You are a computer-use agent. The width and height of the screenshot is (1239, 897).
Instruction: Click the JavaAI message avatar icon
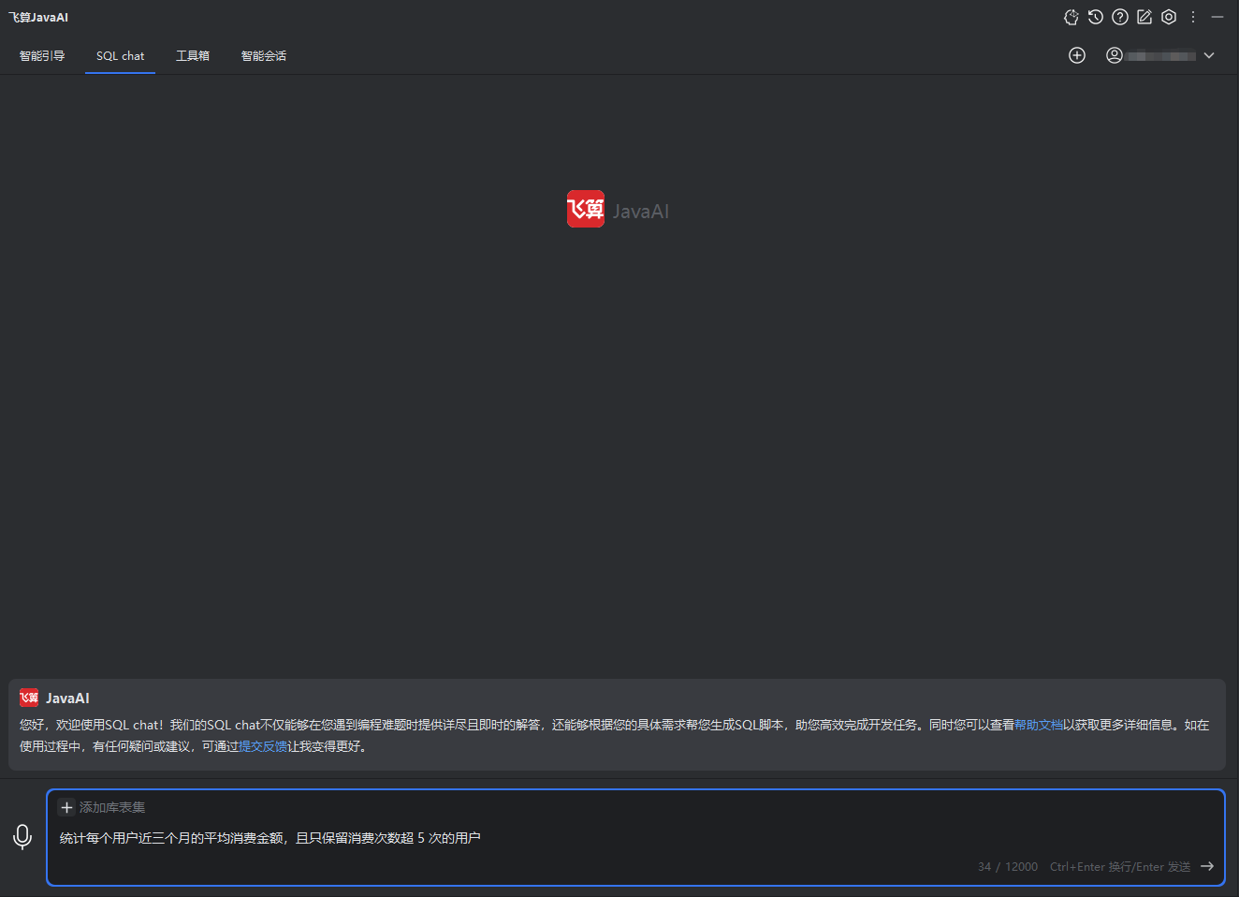tap(29, 698)
